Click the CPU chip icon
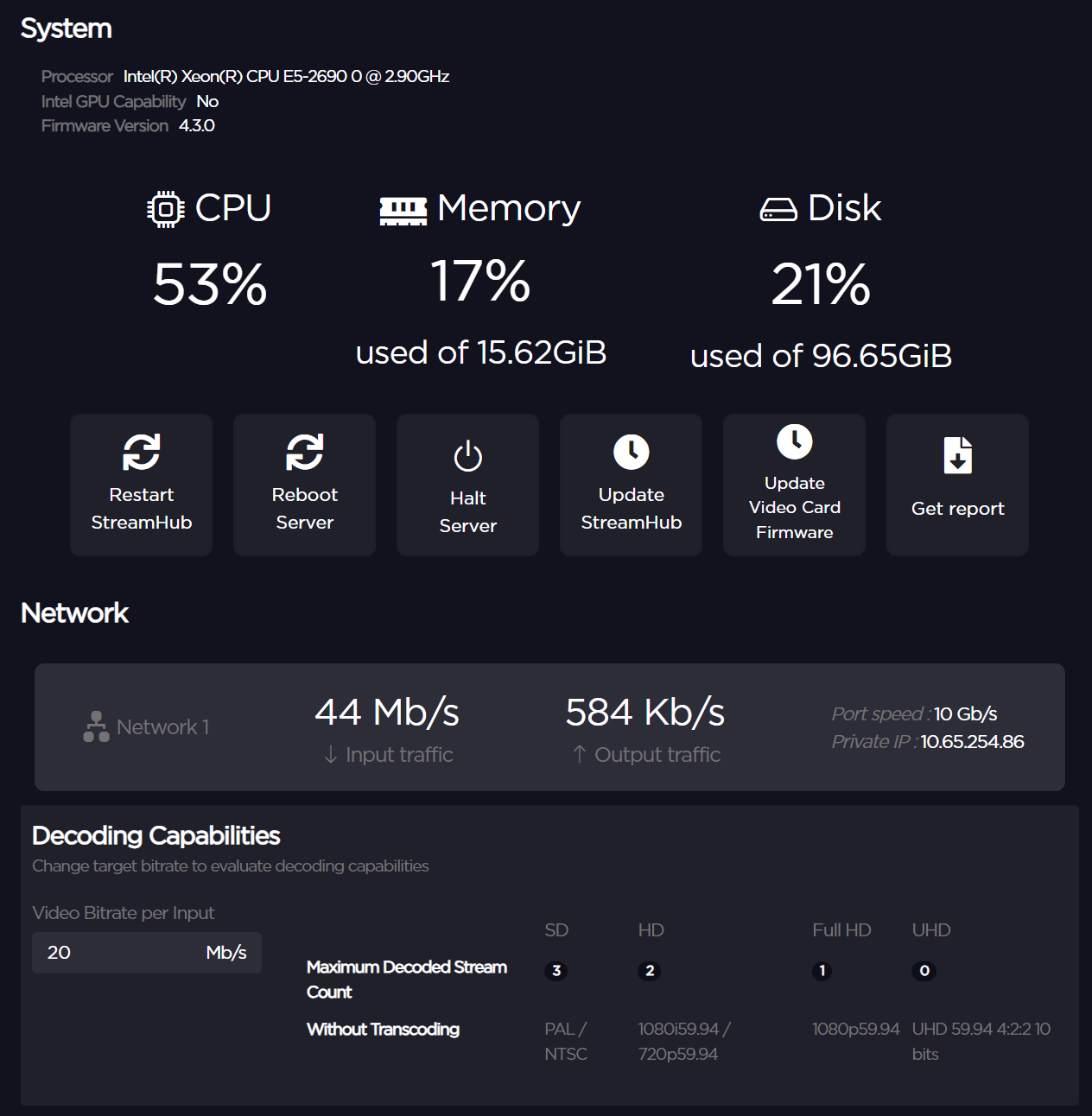The width and height of the screenshot is (1092, 1116). [x=165, y=207]
